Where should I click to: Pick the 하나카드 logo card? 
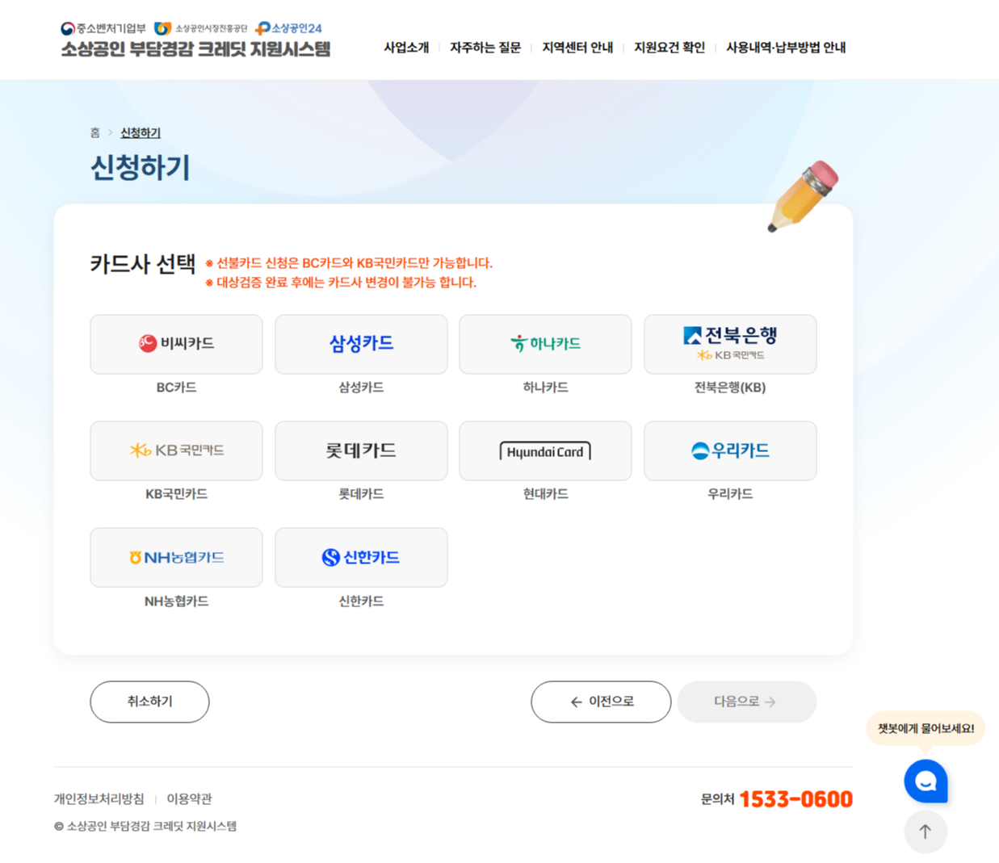click(x=545, y=345)
